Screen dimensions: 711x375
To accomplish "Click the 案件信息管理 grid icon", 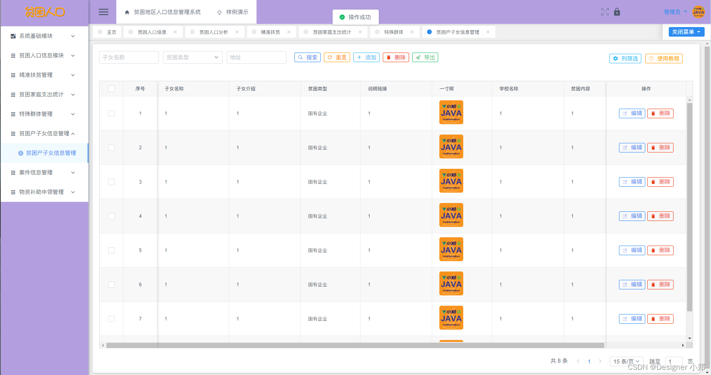I will click(x=13, y=173).
